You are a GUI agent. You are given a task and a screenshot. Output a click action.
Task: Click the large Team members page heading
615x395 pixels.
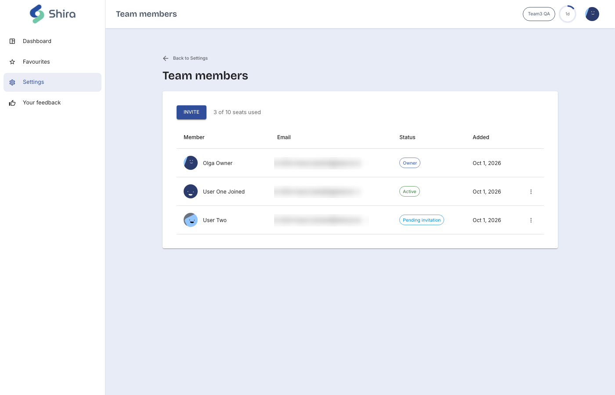pos(205,75)
